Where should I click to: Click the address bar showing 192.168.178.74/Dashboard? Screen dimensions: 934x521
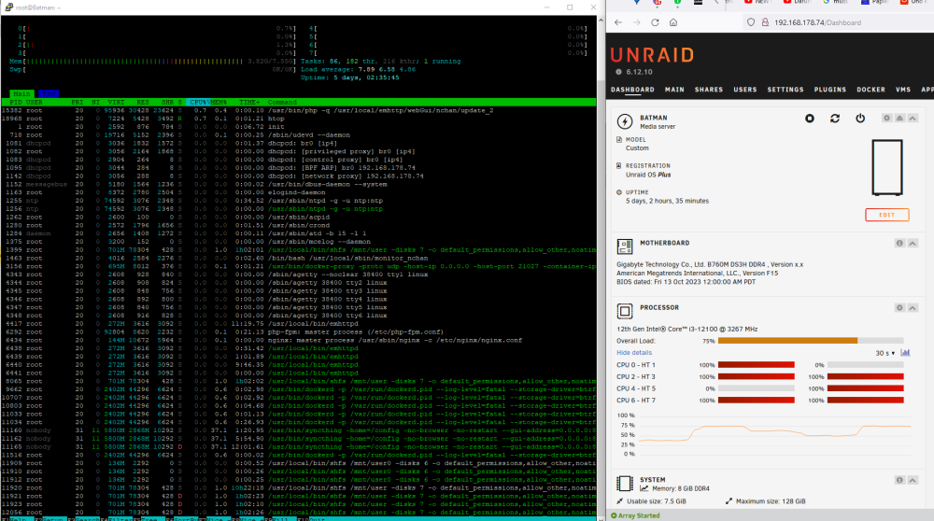(x=817, y=22)
